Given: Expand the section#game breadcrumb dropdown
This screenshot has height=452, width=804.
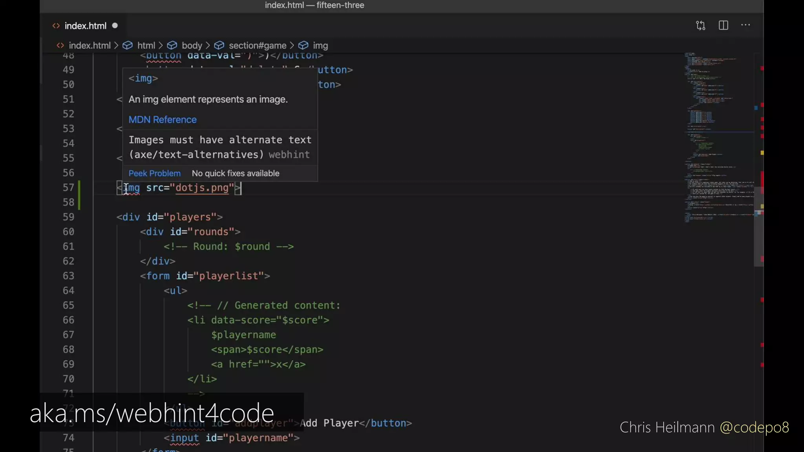Looking at the screenshot, I should coord(257,46).
